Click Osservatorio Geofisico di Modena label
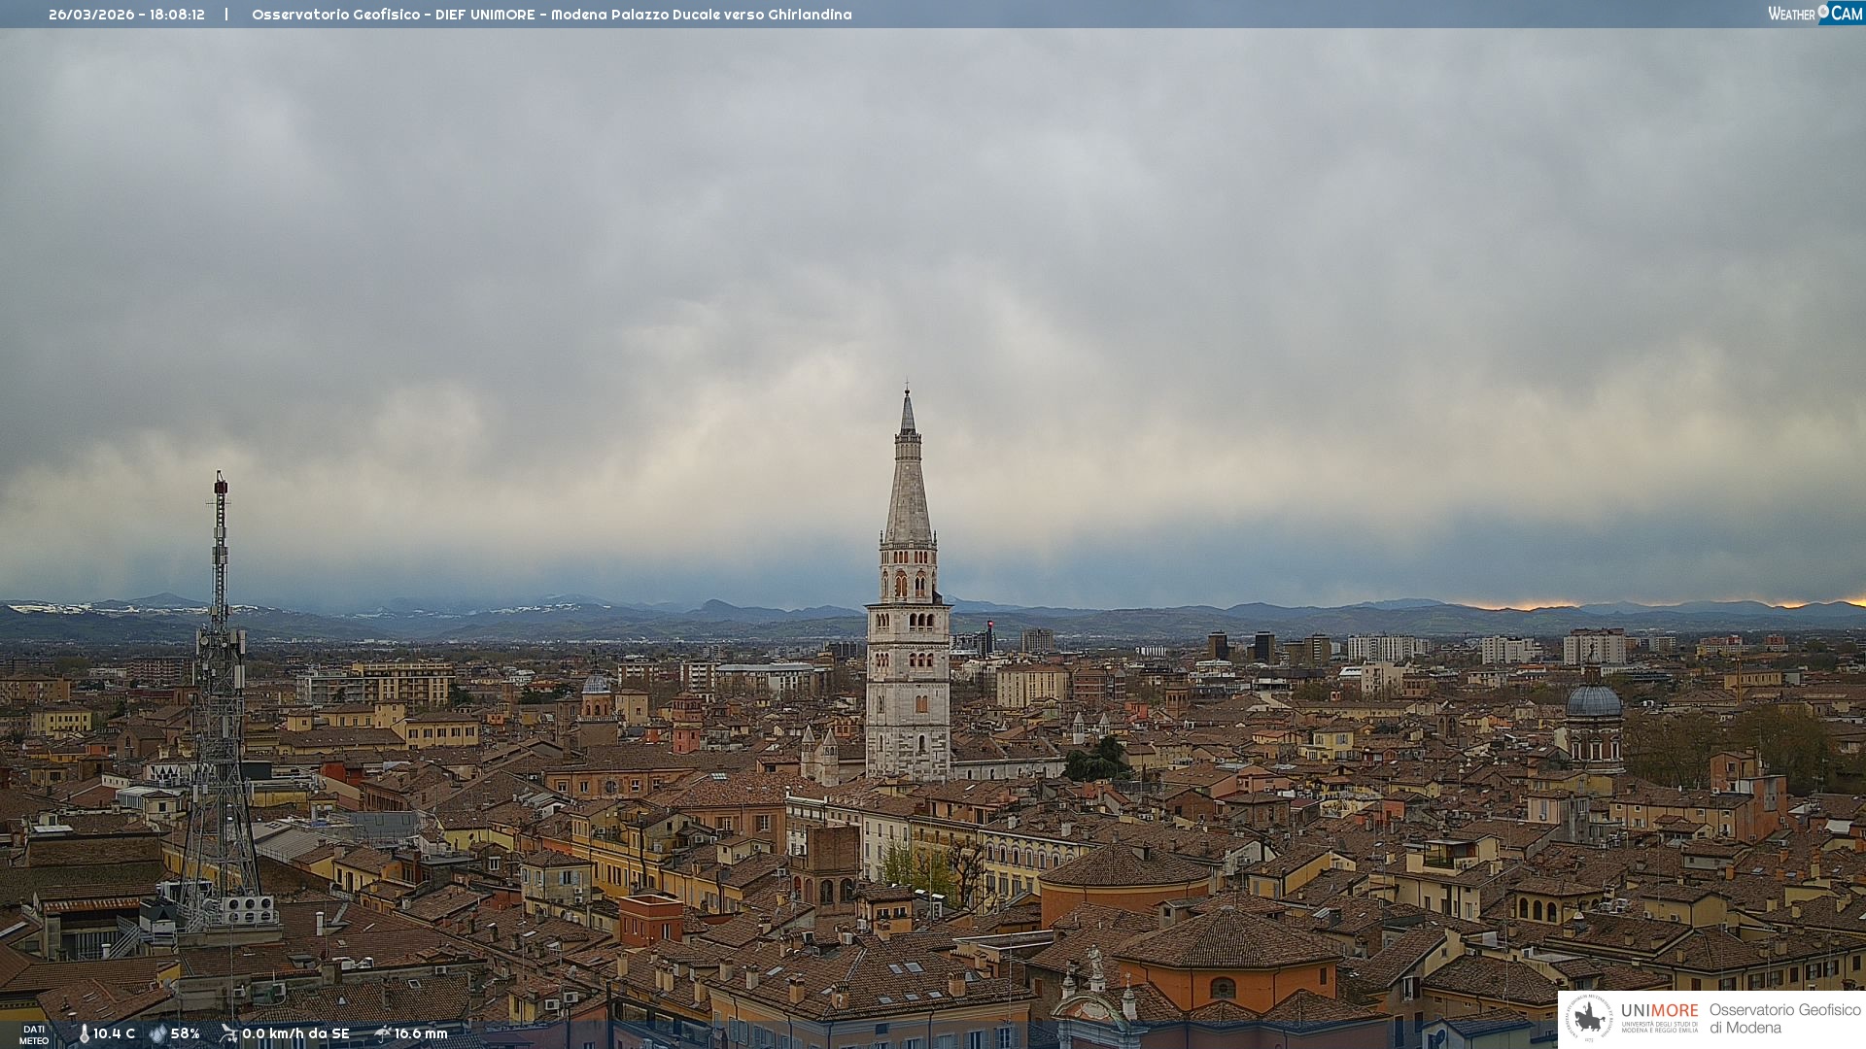Image resolution: width=1866 pixels, height=1049 pixels. [x=1784, y=1019]
